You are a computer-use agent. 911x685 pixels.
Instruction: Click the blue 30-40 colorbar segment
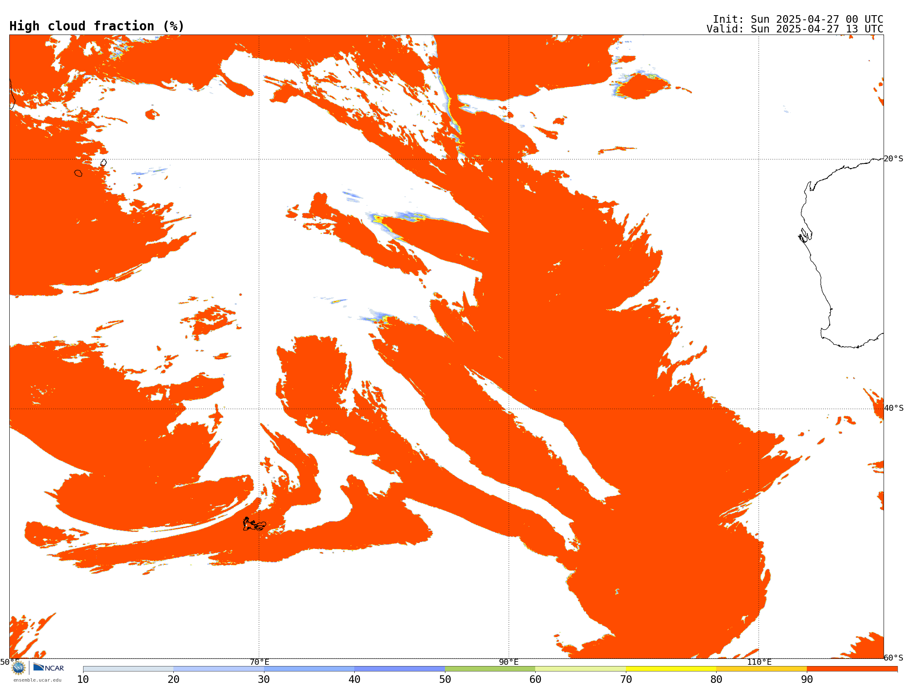click(x=309, y=669)
